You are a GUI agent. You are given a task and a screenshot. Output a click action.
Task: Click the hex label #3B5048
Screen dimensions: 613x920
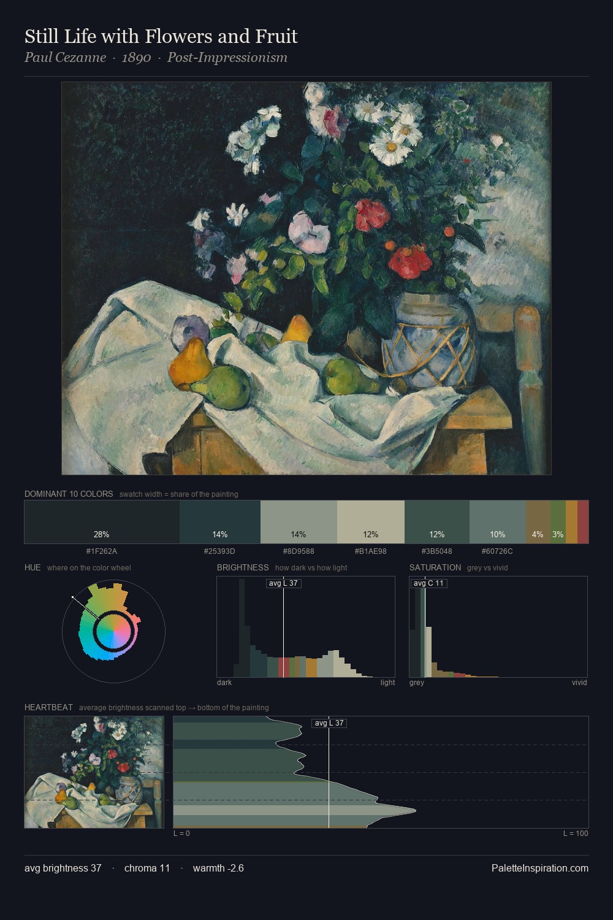437,551
